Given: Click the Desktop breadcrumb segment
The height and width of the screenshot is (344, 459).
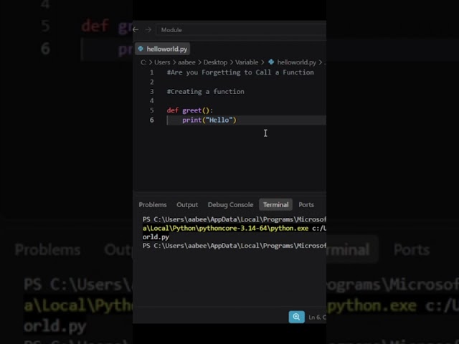Looking at the screenshot, I should pyautogui.click(x=215, y=62).
